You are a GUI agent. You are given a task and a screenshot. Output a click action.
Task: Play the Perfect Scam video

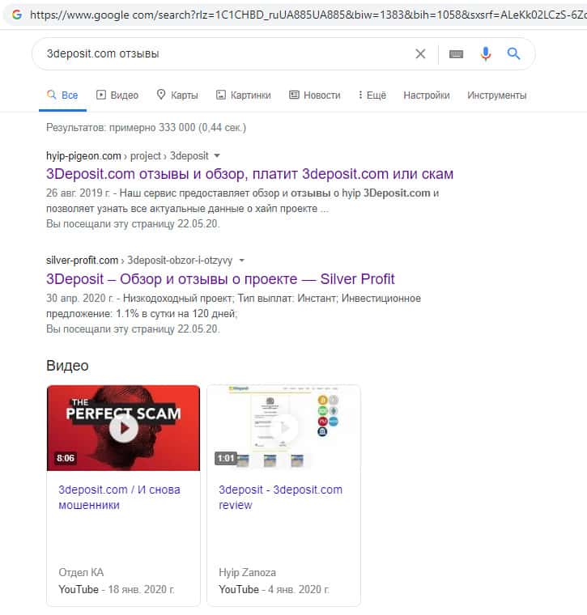click(x=123, y=428)
